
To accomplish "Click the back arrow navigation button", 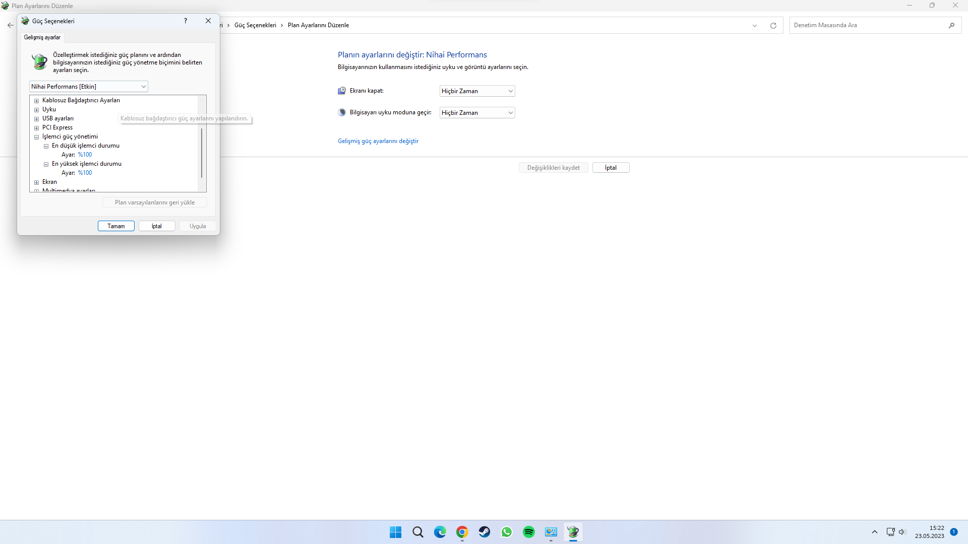I will tap(11, 25).
